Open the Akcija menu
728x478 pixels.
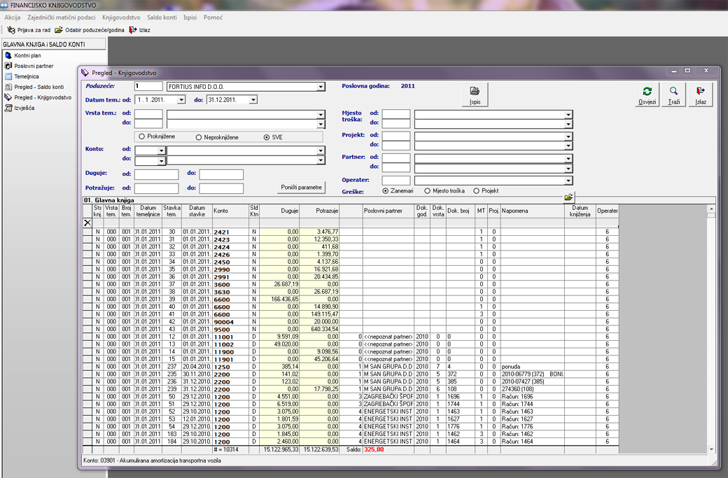[x=13, y=17]
